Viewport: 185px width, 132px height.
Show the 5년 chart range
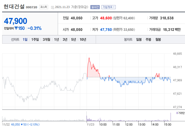[74, 39]
